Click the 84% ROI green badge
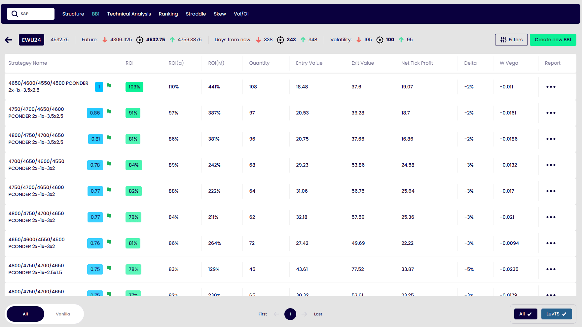This screenshot has height=327, width=582. point(133,165)
